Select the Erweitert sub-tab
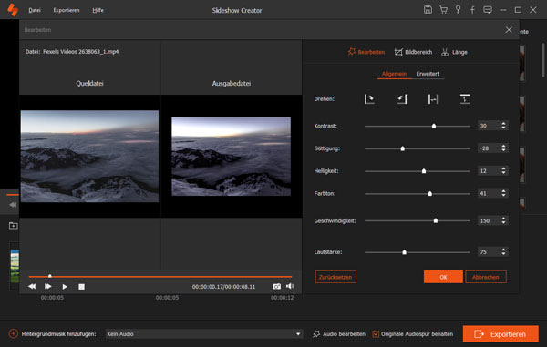This screenshot has width=547, height=347. [x=428, y=74]
